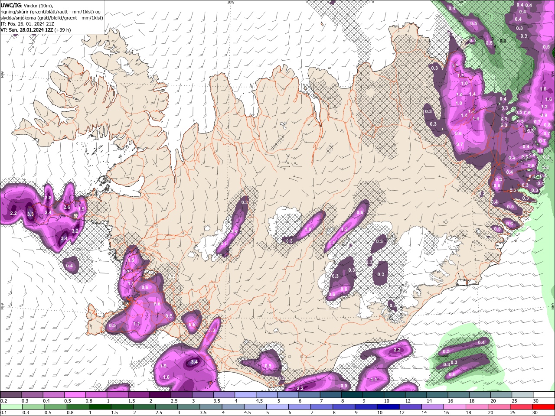Pick the darkest purple snow swatch labeled 2
Image resolution: width=555 pixels, height=416 pixels.
[160, 395]
